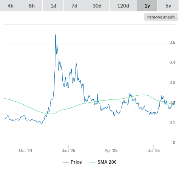This screenshot has width=179, height=172.
Task: Switch to the 8h time range
Action: click(32, 6)
